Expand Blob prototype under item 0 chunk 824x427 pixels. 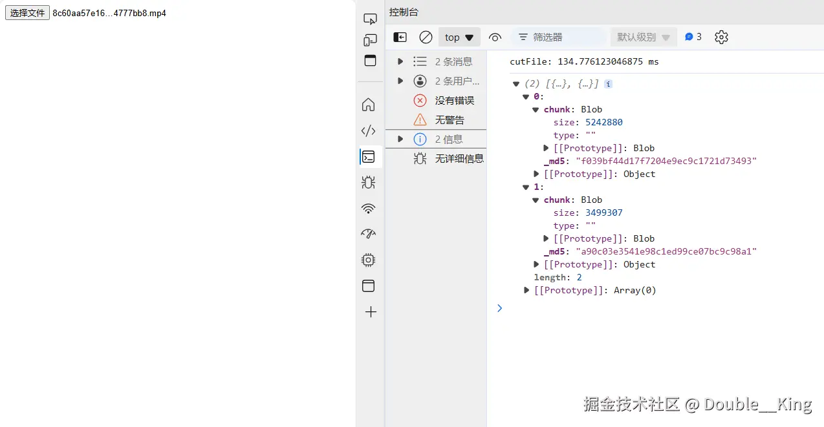(547, 149)
